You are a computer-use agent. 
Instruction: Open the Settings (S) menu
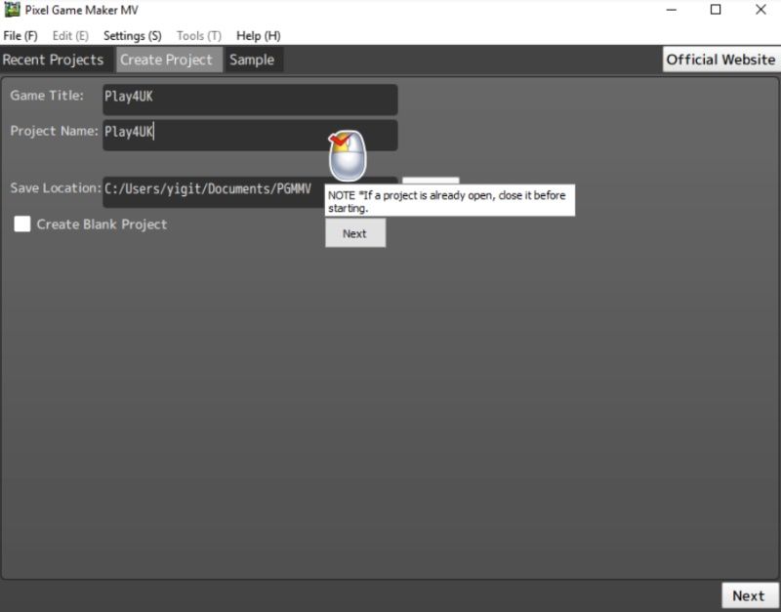coord(133,36)
